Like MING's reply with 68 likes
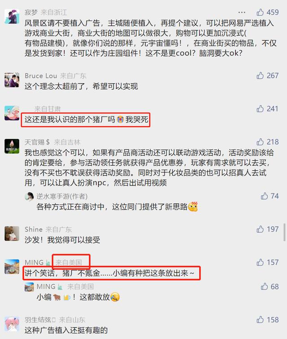Screen dimensions: 287x339 (x=264, y=287)
